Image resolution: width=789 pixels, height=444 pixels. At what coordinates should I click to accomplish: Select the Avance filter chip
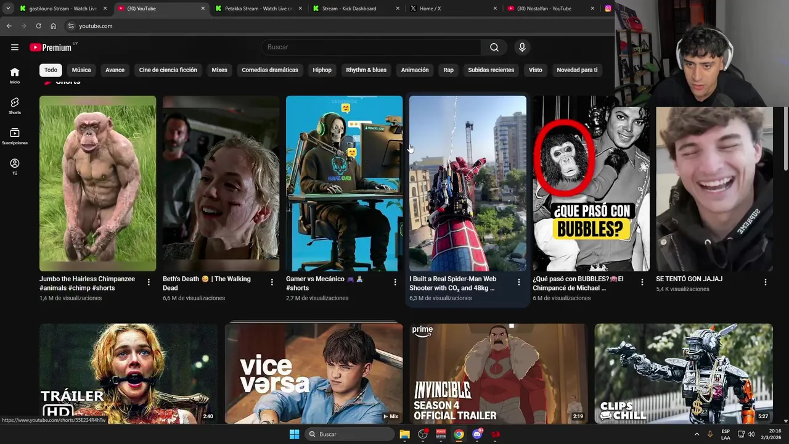tap(115, 70)
